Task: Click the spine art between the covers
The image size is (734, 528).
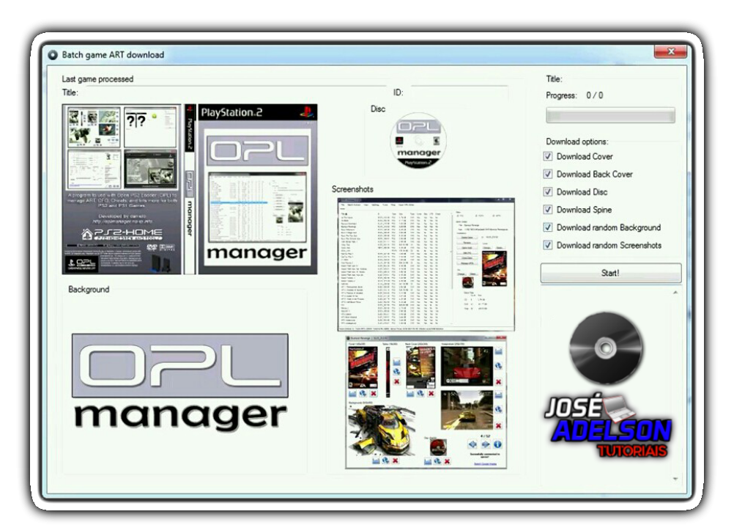Action: point(188,187)
